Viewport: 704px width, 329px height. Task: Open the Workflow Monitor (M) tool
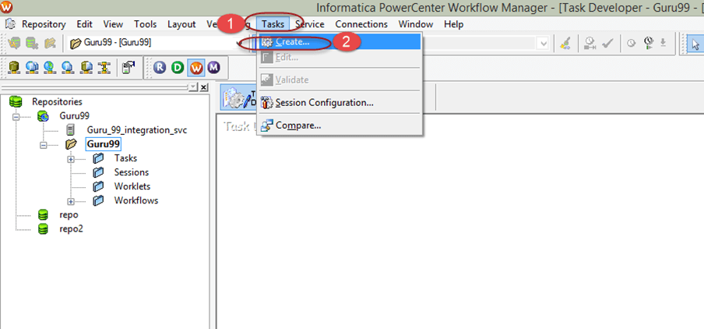coord(213,67)
